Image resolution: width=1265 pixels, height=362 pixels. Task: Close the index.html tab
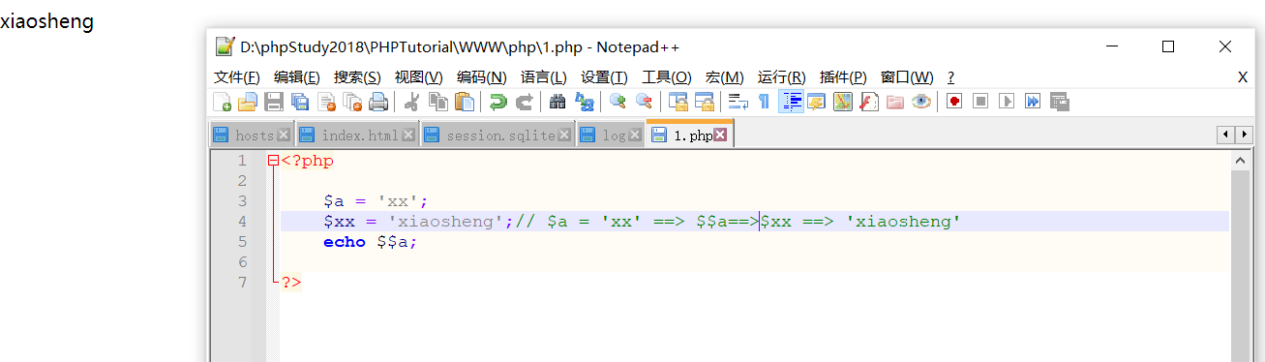point(408,136)
